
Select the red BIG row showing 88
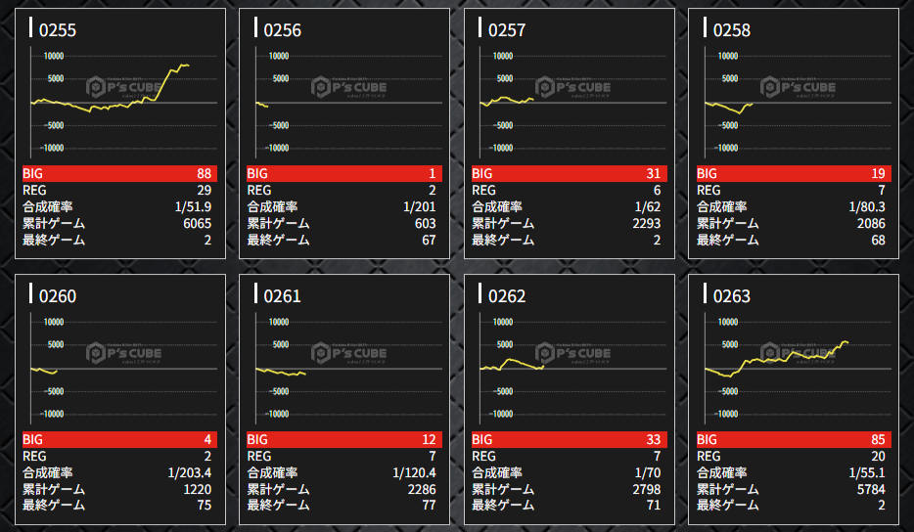pos(119,173)
